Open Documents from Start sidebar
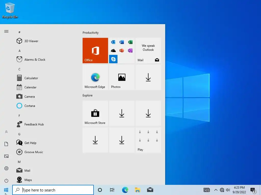 point(6,144)
